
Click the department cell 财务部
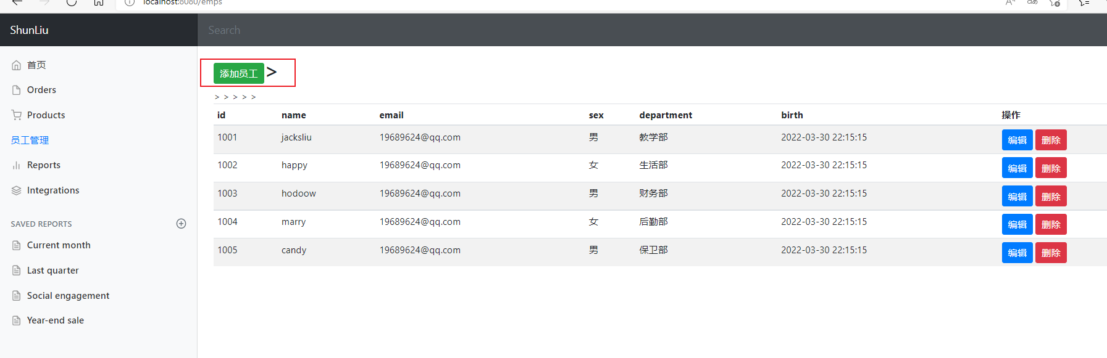(653, 193)
